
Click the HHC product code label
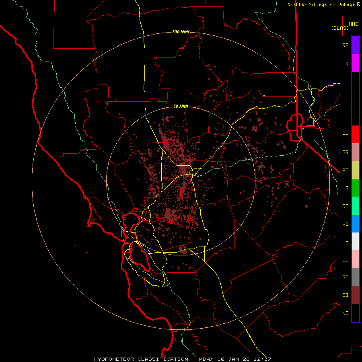354,24
